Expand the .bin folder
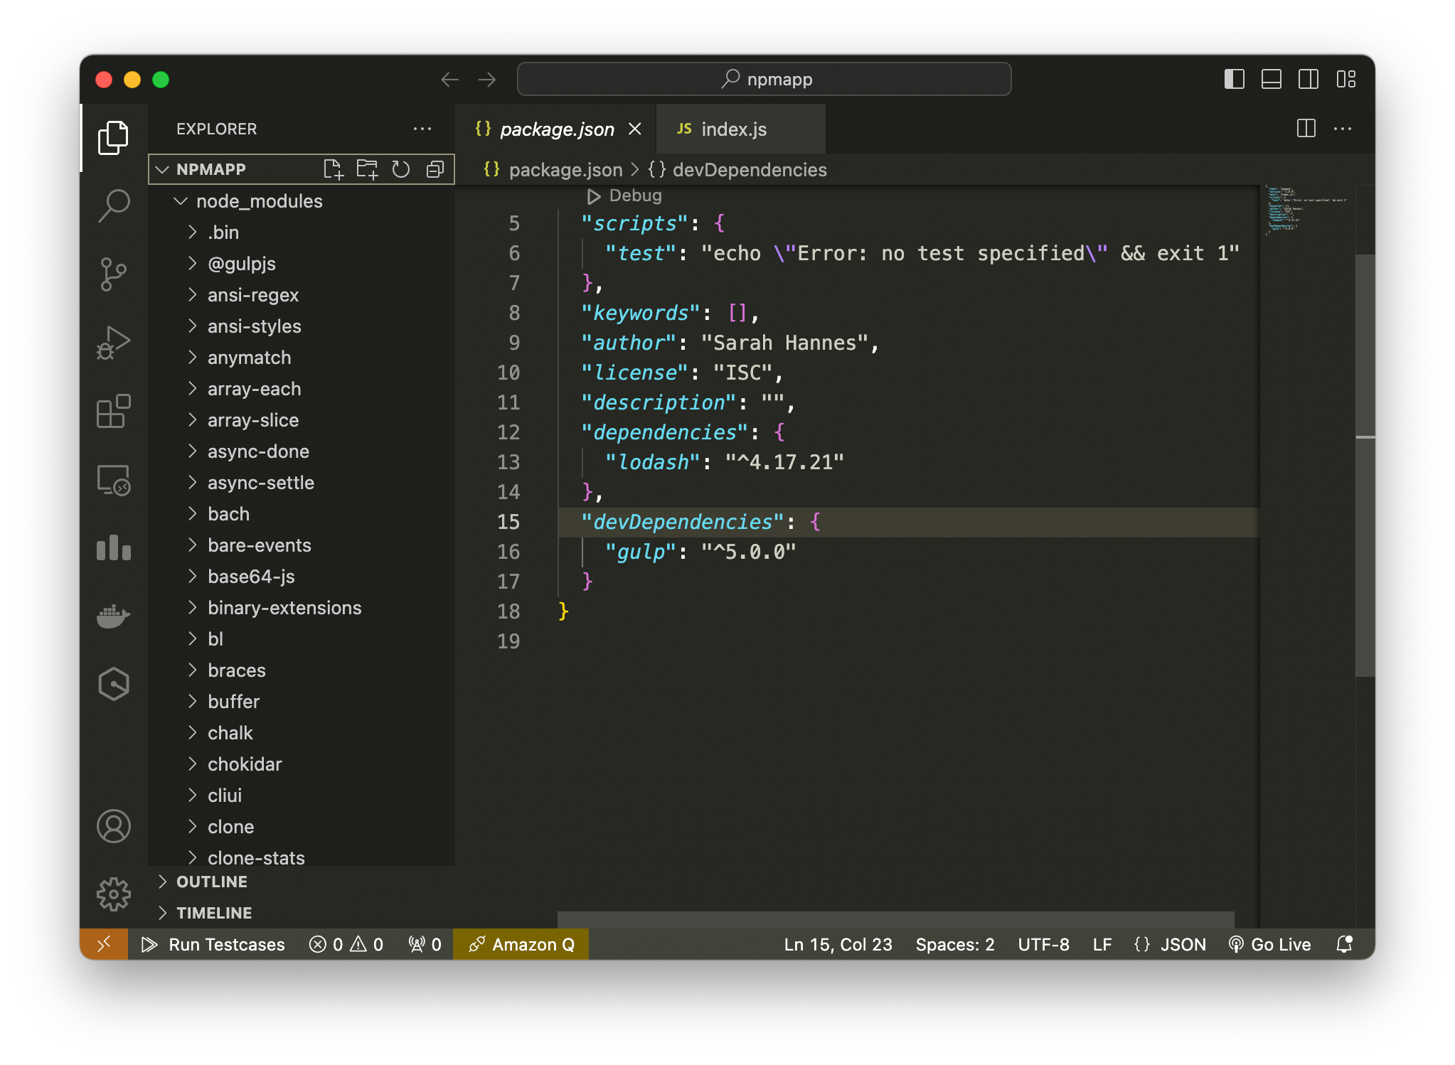1455x1065 pixels. 302,232
